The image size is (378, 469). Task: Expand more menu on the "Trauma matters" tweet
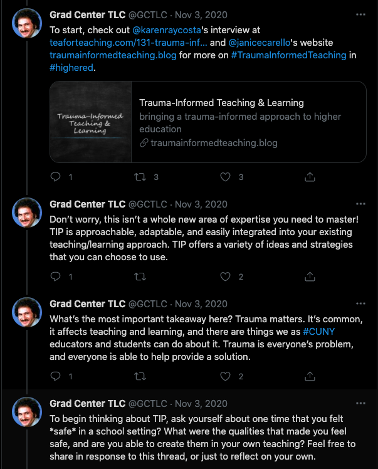coord(360,303)
